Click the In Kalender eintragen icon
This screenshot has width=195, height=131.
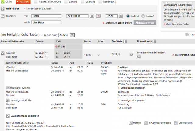pos(146,123)
